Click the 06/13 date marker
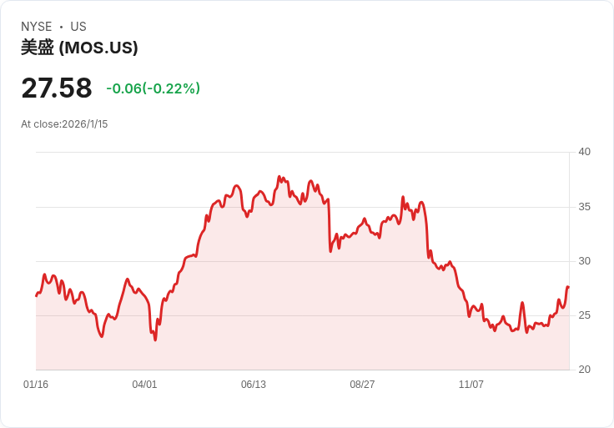614x428 pixels. [254, 385]
